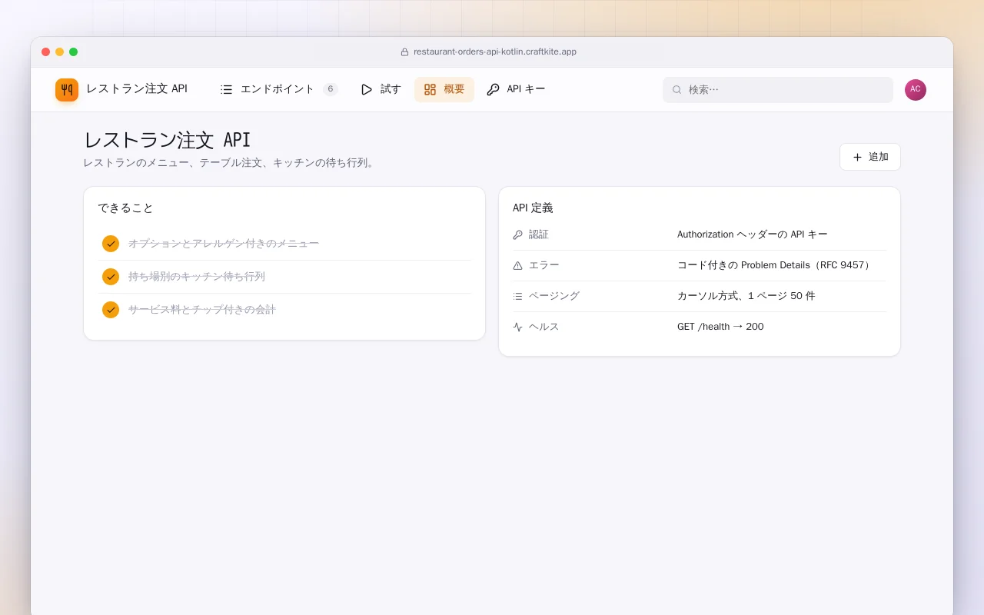This screenshot has height=615, width=984.
Task: Click the list icon beside エンドポイント
Action: pos(226,89)
